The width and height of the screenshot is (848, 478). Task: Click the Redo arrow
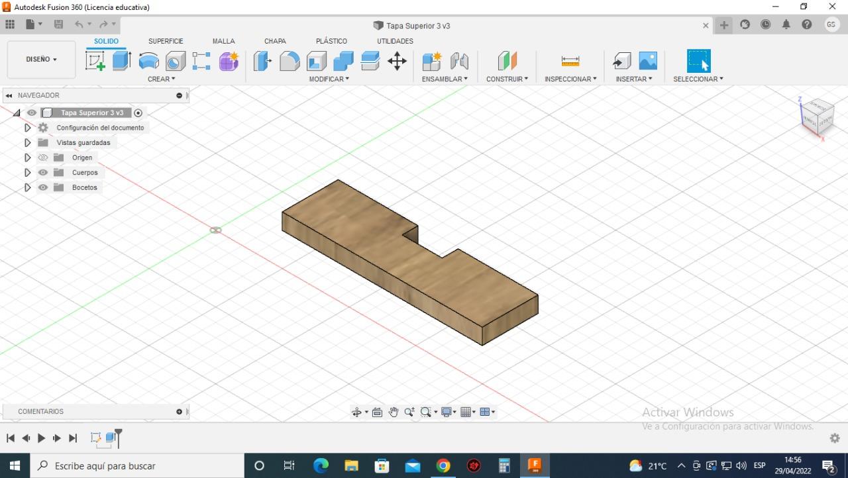click(x=103, y=24)
